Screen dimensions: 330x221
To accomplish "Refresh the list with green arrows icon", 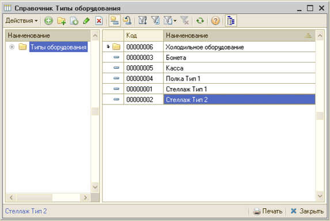I will (200, 21).
